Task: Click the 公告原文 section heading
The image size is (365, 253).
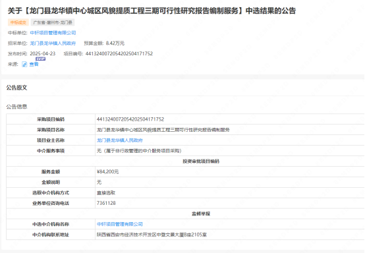Action: pyautogui.click(x=16, y=88)
